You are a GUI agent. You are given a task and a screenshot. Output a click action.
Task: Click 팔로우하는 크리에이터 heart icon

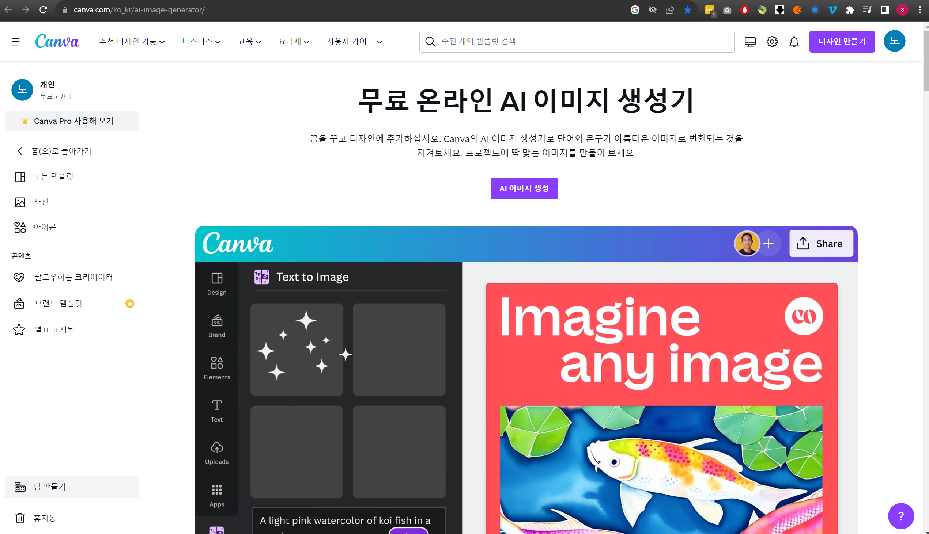19,277
